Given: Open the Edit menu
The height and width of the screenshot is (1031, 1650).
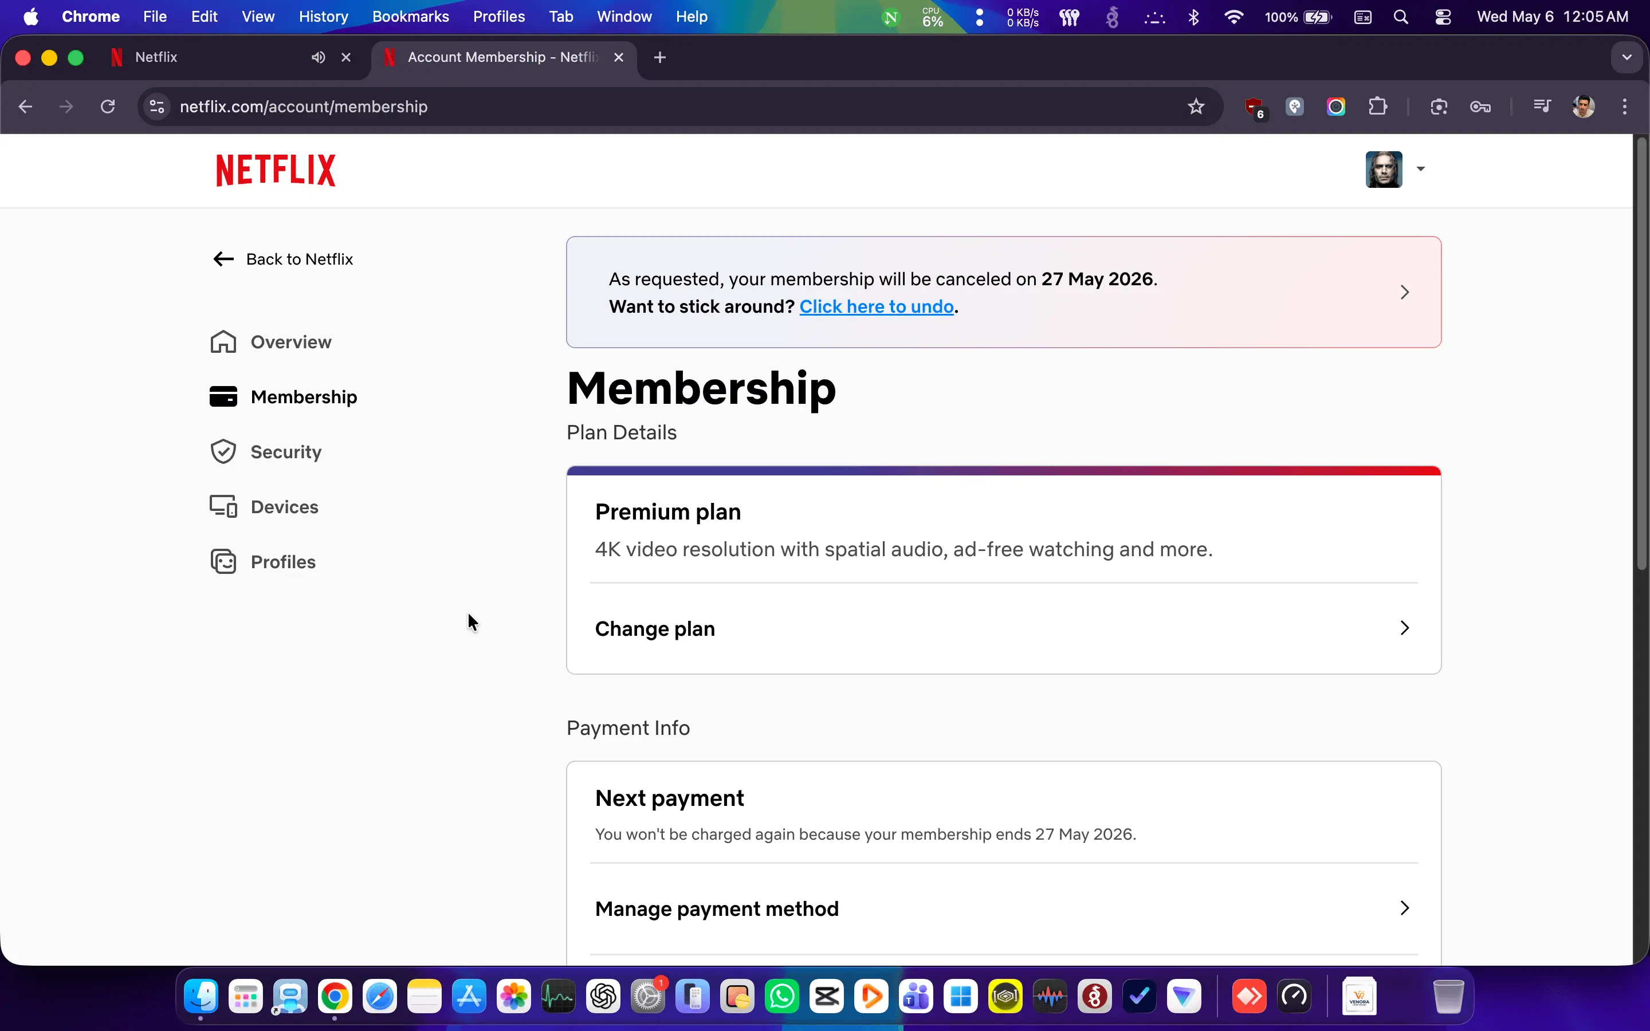Looking at the screenshot, I should pos(204,17).
